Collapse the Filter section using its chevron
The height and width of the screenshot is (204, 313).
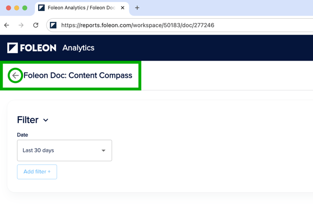click(x=46, y=120)
